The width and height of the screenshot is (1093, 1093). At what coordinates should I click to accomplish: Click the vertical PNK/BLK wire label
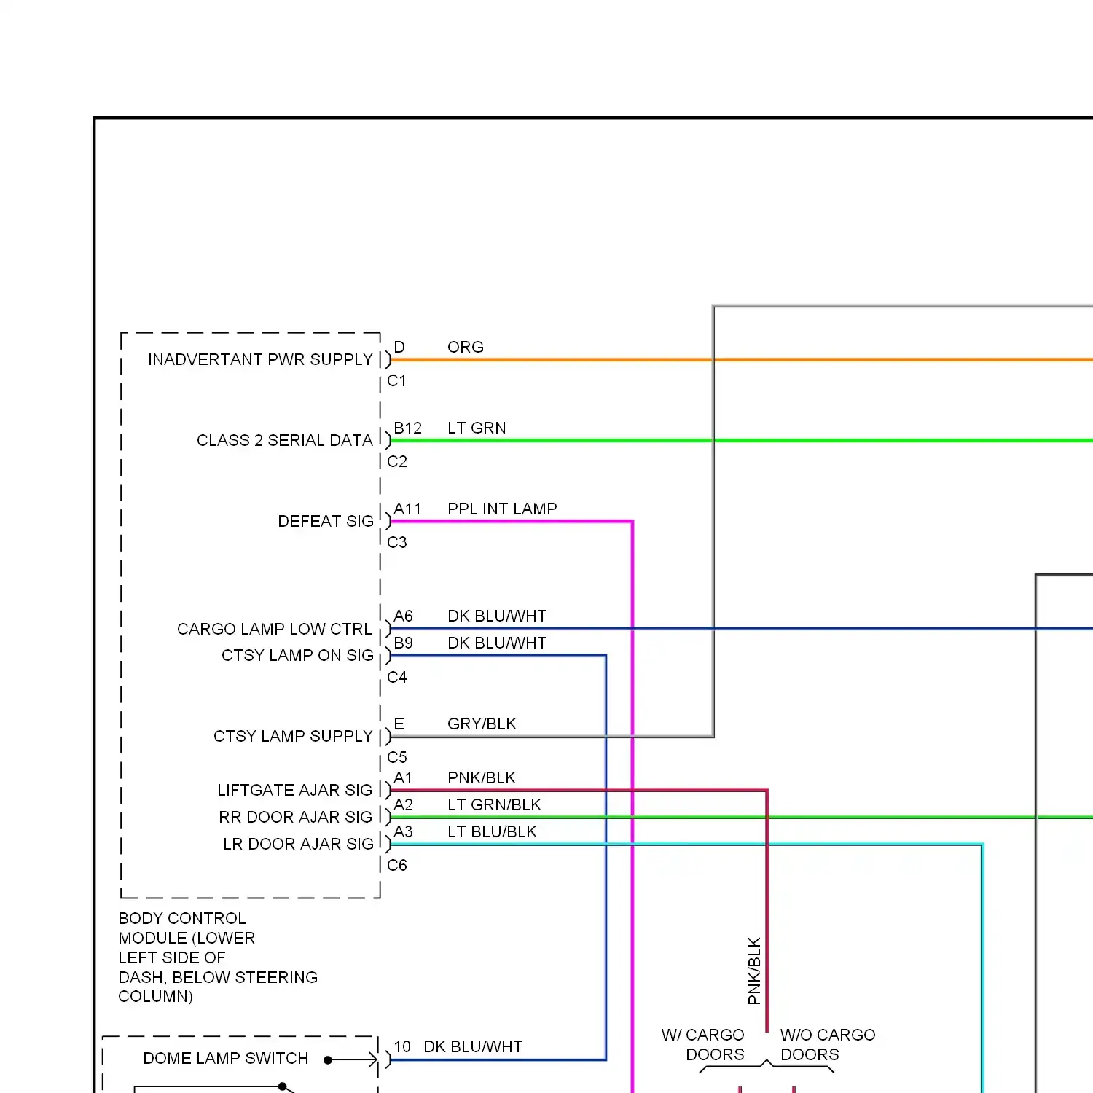754,971
